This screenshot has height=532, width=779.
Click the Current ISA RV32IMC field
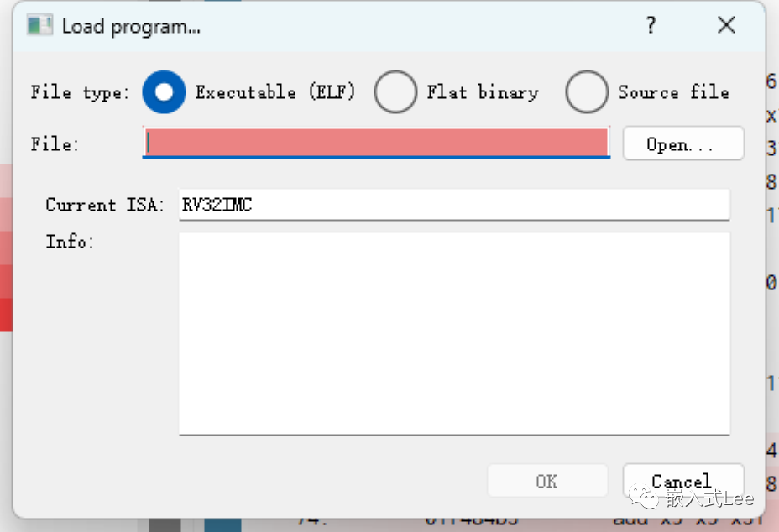(454, 204)
